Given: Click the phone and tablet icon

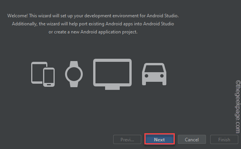Looking at the screenshot, I should pos(43,74).
